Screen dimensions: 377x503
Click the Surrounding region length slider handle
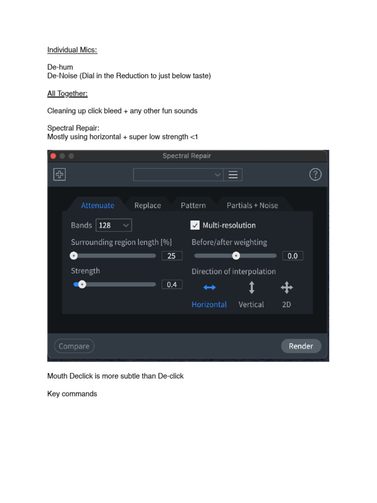[74, 255]
